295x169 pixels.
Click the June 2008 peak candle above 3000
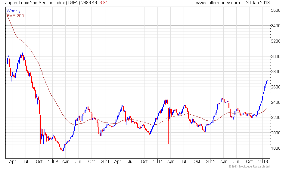coord(22,55)
